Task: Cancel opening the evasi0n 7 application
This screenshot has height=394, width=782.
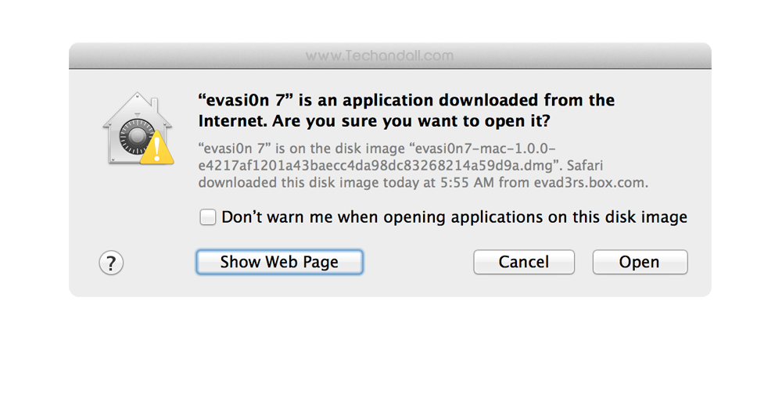Action: [524, 263]
